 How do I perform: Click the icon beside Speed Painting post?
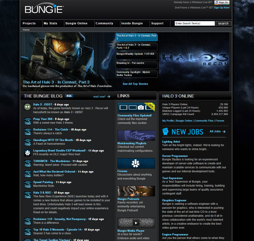pyautogui.click(x=27, y=185)
